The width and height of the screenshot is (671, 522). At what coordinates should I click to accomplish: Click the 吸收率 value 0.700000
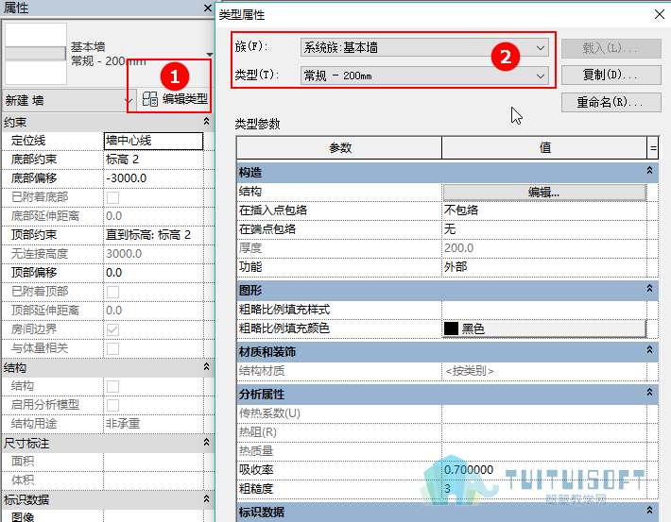(544, 470)
